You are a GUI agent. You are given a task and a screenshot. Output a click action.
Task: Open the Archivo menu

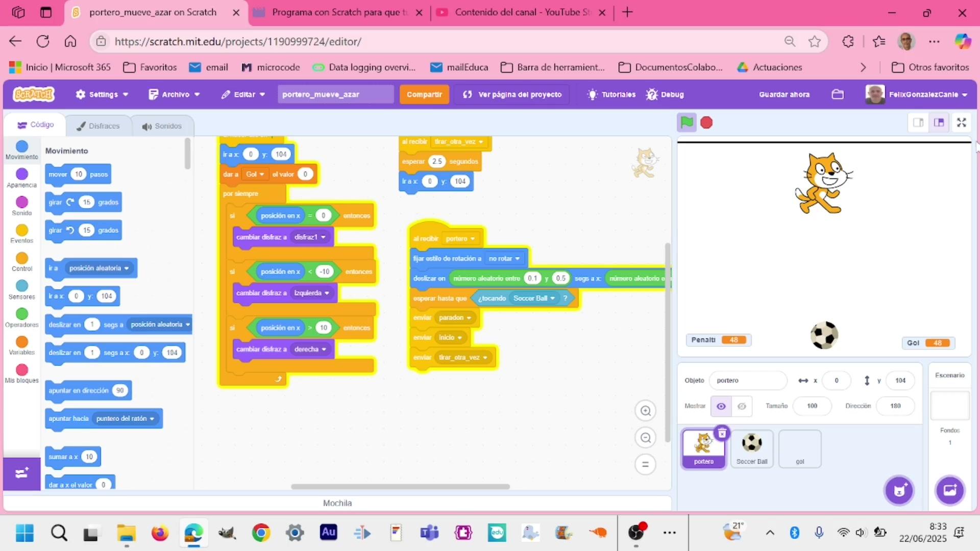click(x=174, y=94)
